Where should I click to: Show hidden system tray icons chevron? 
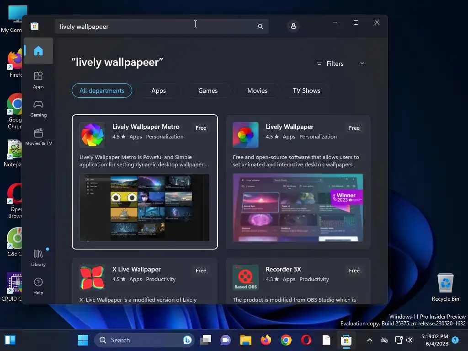pyautogui.click(x=369, y=340)
